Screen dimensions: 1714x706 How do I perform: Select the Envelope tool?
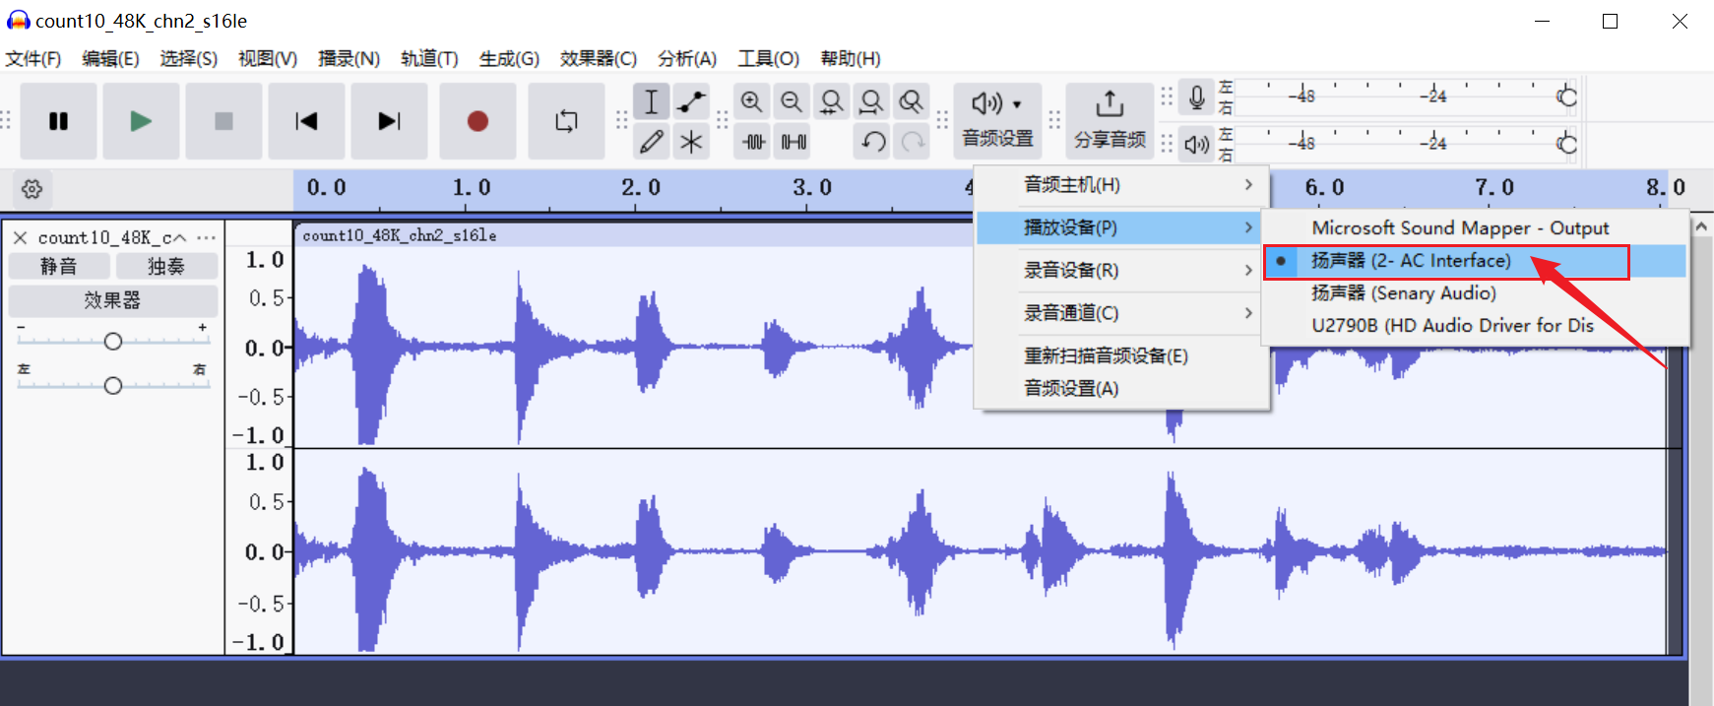(x=691, y=101)
